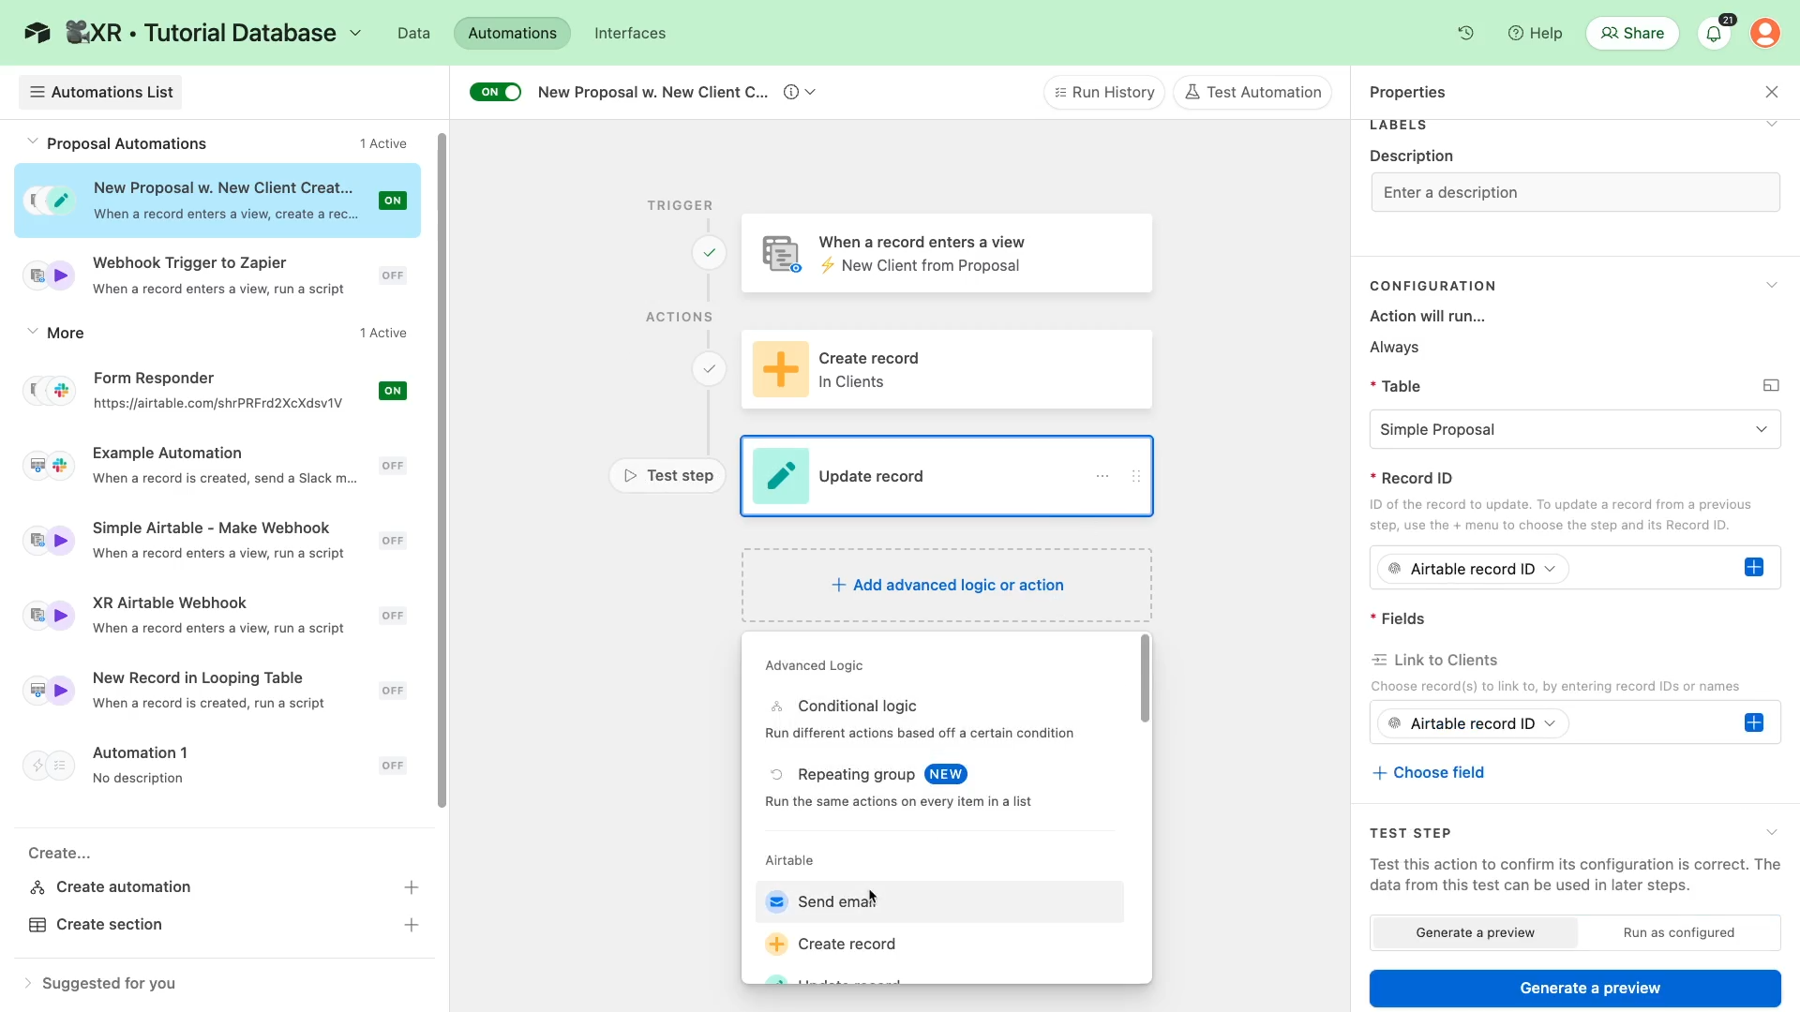Image resolution: width=1800 pixels, height=1012 pixels.
Task: Toggle OFF badge for Simple Airtable - Make Webhook
Action: 393,541
